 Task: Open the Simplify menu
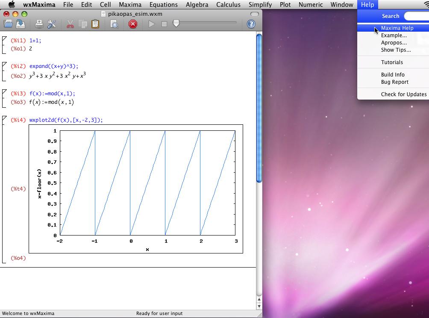[x=260, y=5]
